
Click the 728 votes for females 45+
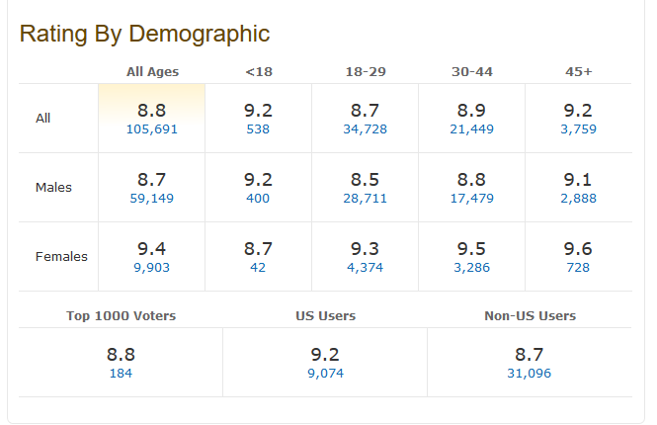(x=578, y=268)
